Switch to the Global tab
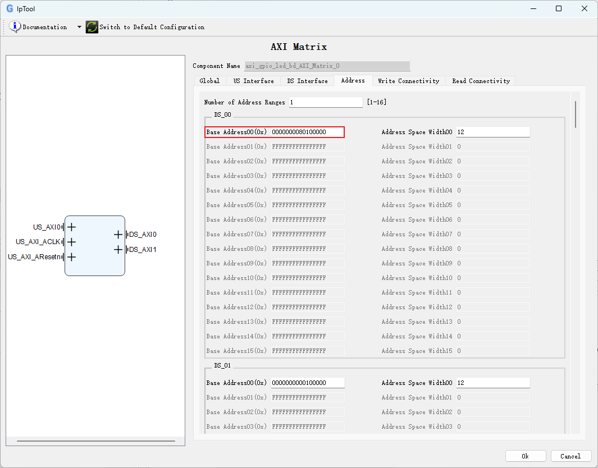Screen dimensions: 598x468 click(x=209, y=81)
